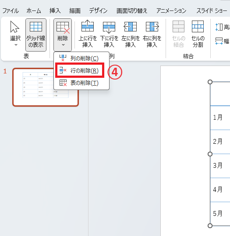Toggle グリッド線の表示 button
The width and height of the screenshot is (230, 236).
pyautogui.click(x=36, y=35)
